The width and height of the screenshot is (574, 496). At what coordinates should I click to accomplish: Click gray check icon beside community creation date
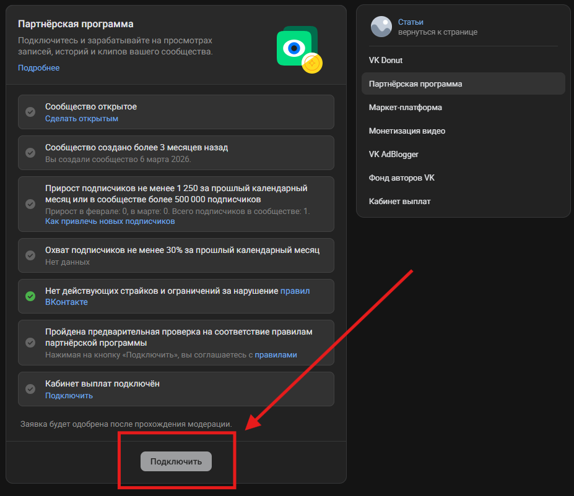coord(30,153)
